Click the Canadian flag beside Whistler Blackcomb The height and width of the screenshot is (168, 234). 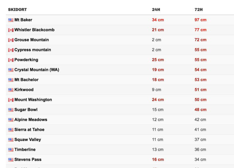tap(11, 30)
